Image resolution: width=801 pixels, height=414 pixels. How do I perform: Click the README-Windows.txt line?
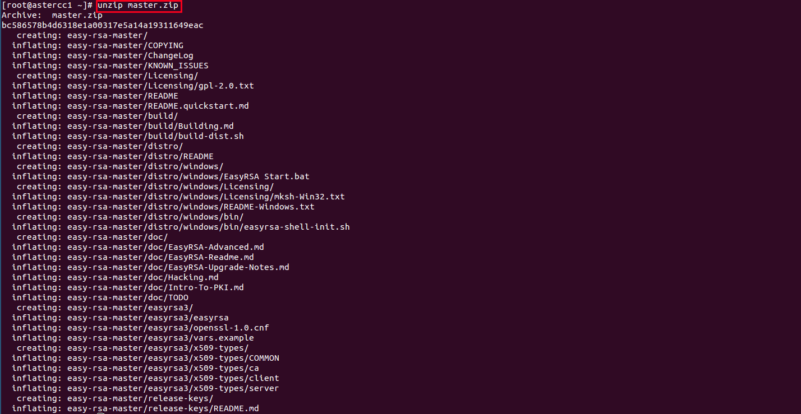(163, 207)
